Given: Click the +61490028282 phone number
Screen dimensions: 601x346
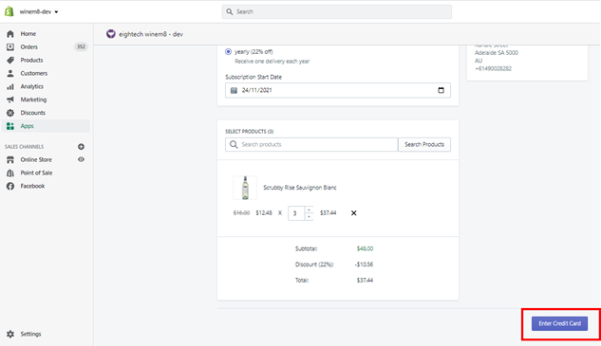Looking at the screenshot, I should tap(494, 68).
